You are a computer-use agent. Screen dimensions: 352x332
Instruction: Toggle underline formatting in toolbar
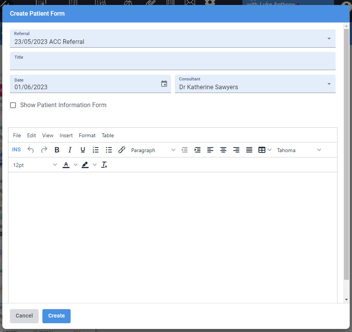click(83, 150)
